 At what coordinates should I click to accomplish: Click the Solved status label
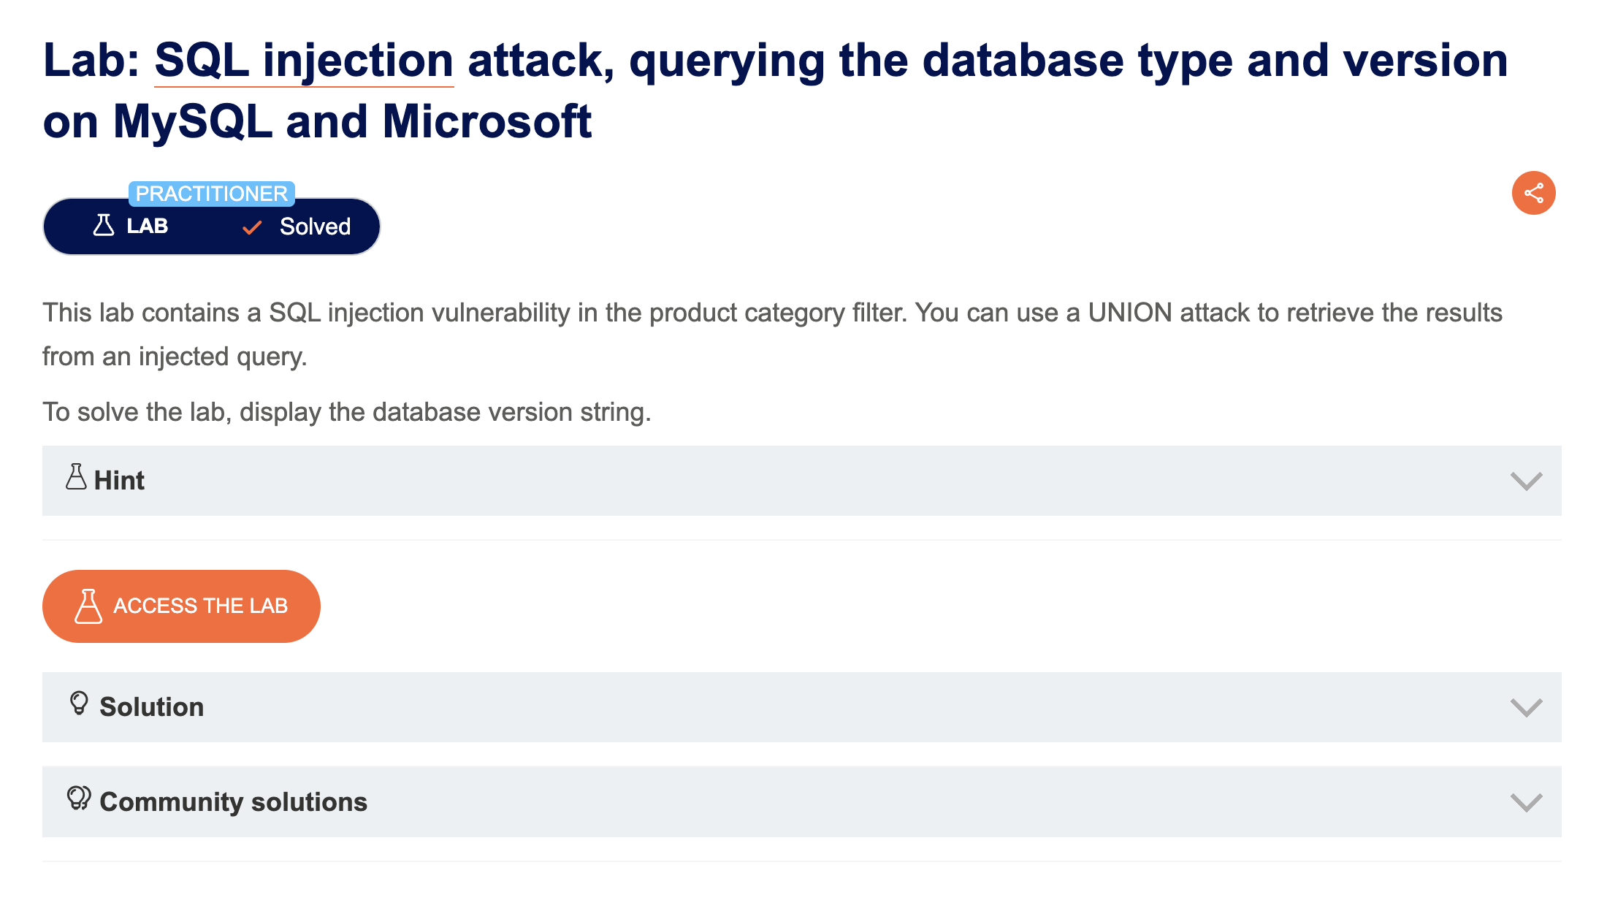pos(315,226)
